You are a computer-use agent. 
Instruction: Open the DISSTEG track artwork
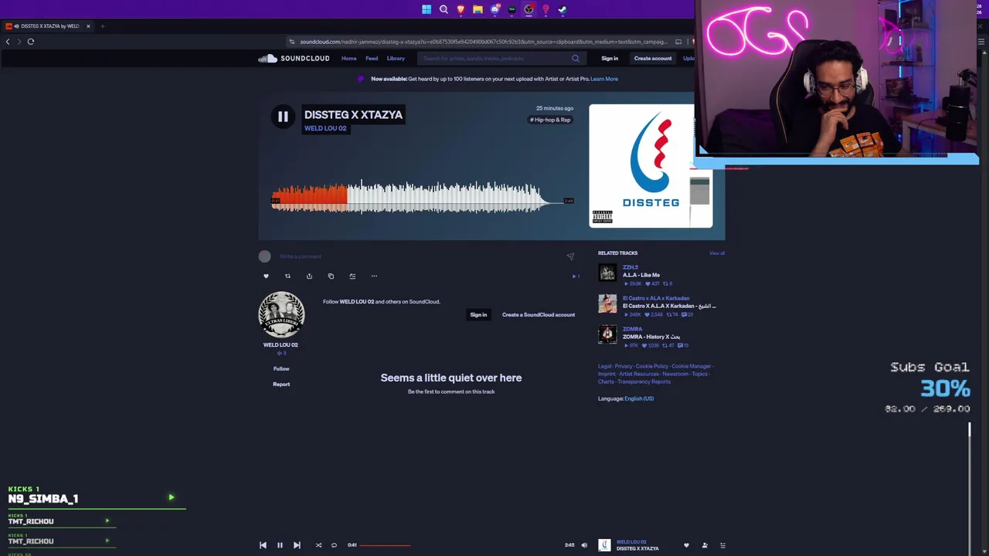(x=651, y=166)
